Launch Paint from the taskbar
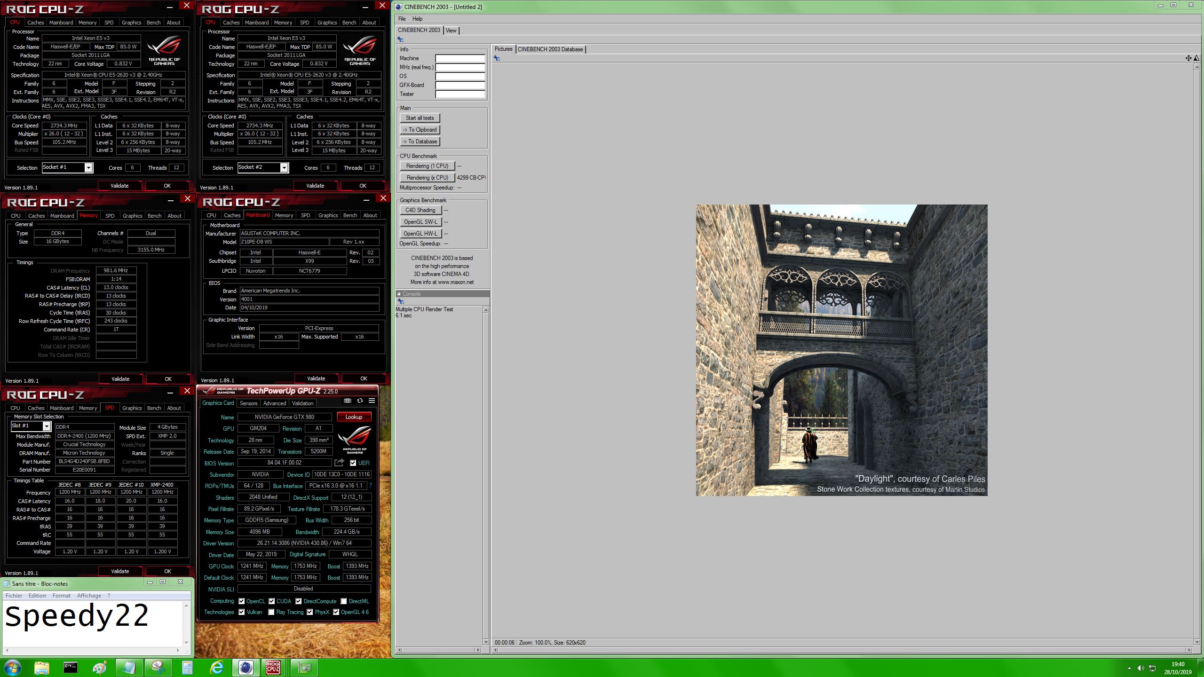1204x677 pixels. pyautogui.click(x=100, y=667)
